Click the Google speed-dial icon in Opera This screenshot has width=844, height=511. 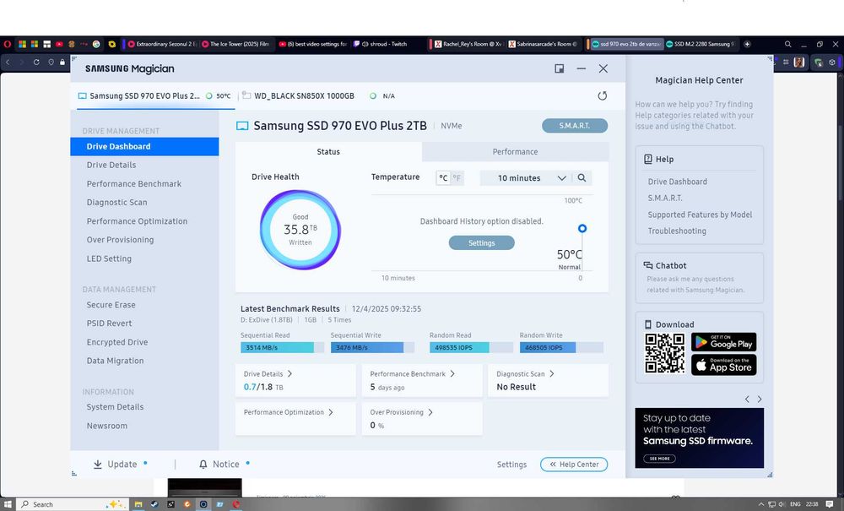[x=96, y=44]
